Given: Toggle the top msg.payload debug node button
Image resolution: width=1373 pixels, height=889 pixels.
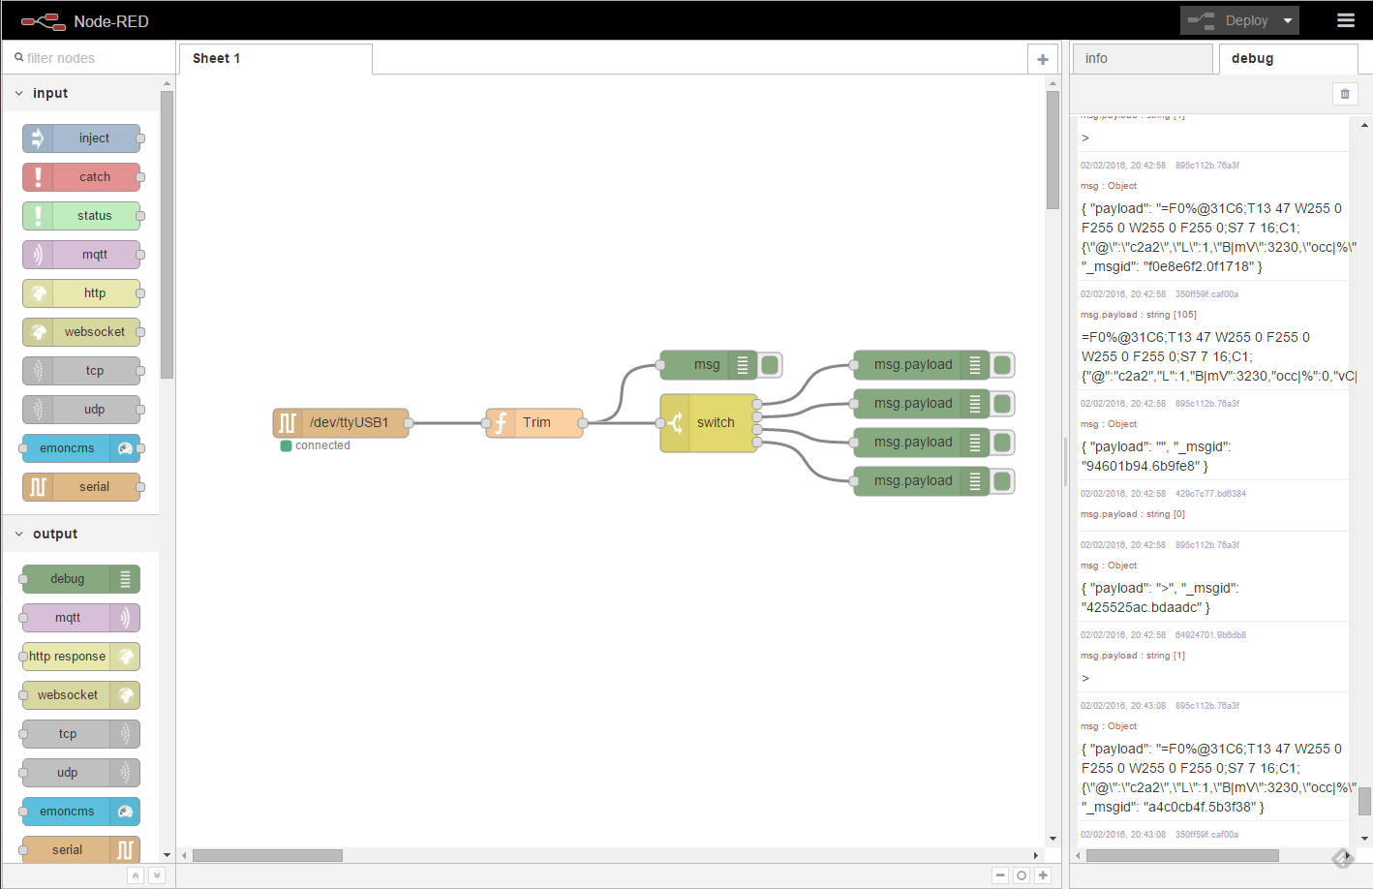Looking at the screenshot, I should coord(1003,365).
